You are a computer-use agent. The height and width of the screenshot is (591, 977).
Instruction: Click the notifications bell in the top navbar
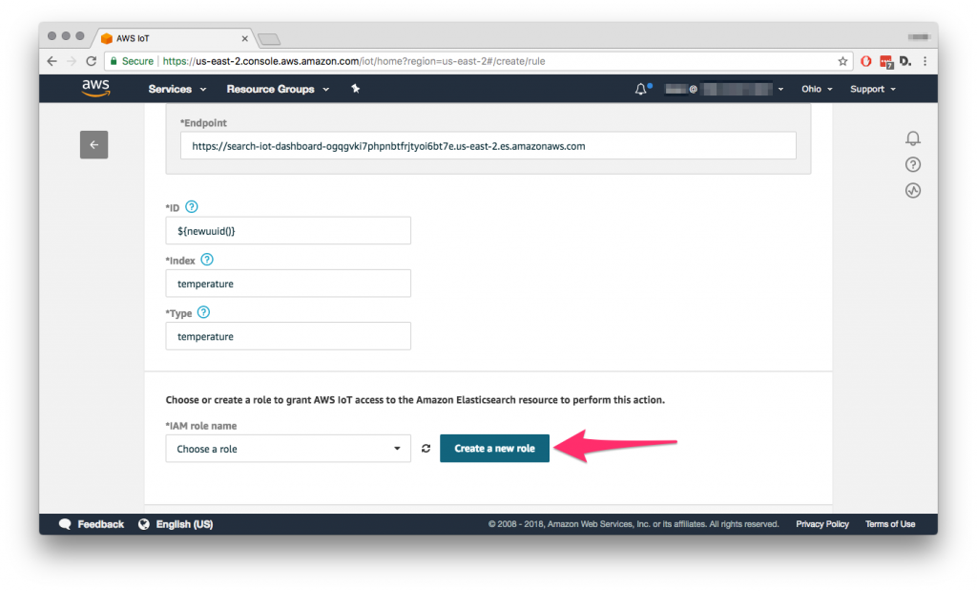pyautogui.click(x=640, y=88)
